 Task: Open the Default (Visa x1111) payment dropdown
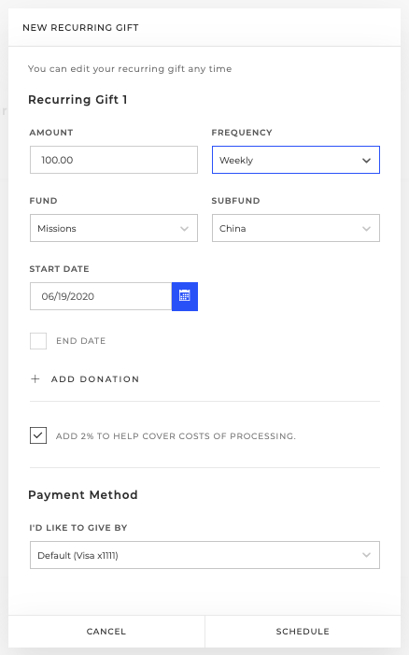tap(204, 555)
